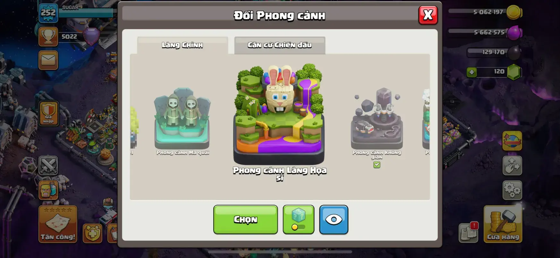Add gems with the green plus button
Image resolution: width=560 pixels, height=258 pixels.
tap(471, 72)
